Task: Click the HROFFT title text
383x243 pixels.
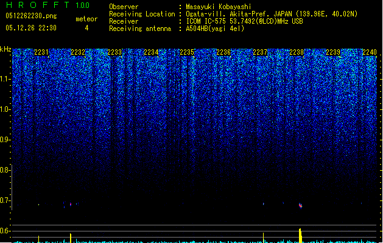Action: pos(38,5)
